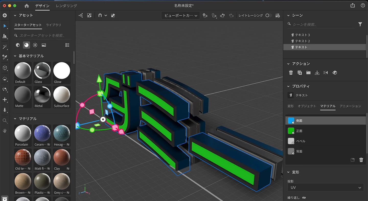Choose the Porcelain material thumbnail
This screenshot has width=368, height=201.
pos(23,135)
